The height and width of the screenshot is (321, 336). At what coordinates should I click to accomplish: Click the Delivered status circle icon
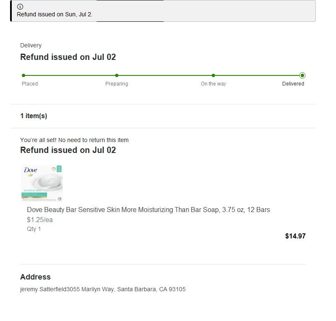(x=302, y=75)
